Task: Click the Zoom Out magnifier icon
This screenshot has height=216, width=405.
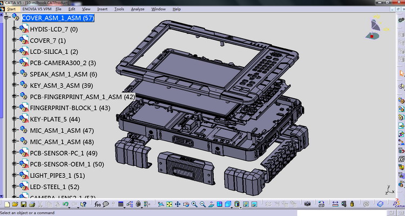Action: coord(202,204)
